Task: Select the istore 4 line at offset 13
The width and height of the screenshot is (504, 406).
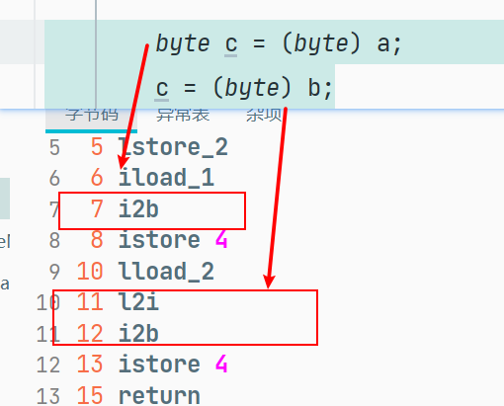Action: (173, 365)
